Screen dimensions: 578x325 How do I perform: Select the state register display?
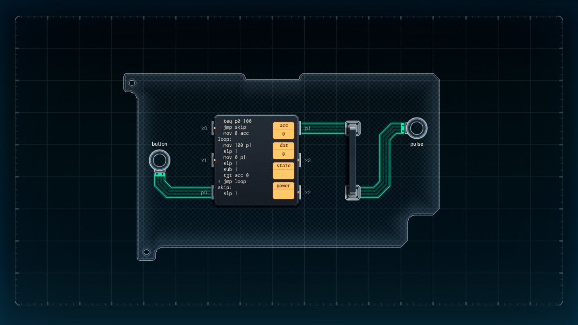pyautogui.click(x=283, y=174)
